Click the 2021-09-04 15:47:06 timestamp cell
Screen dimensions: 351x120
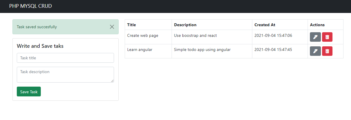pyautogui.click(x=280, y=37)
